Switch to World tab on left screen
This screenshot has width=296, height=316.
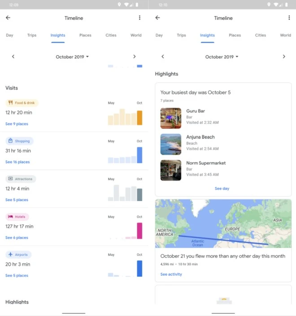pos(136,35)
